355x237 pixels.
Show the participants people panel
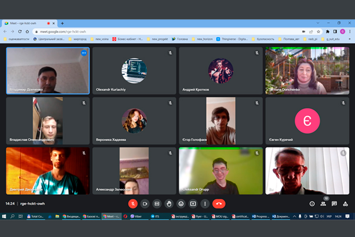click(323, 204)
